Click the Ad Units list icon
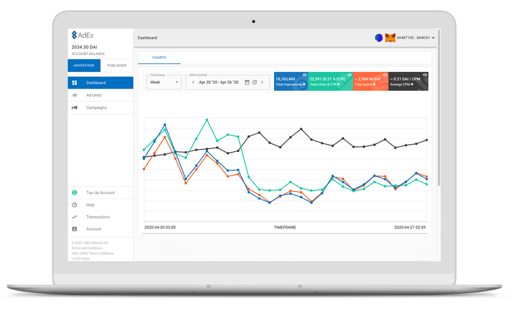 pos(75,95)
